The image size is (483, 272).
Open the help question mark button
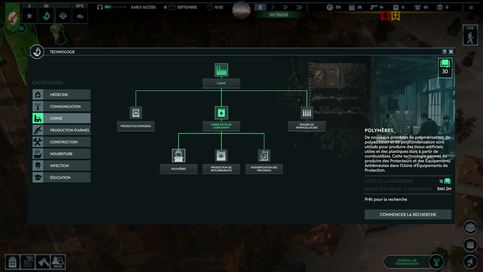pyautogui.click(x=445, y=52)
